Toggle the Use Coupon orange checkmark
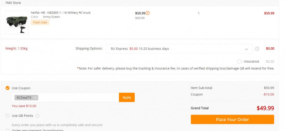 coord(7,88)
